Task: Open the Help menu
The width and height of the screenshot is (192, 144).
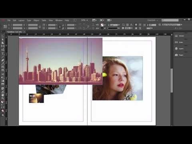Action: pos(67,20)
